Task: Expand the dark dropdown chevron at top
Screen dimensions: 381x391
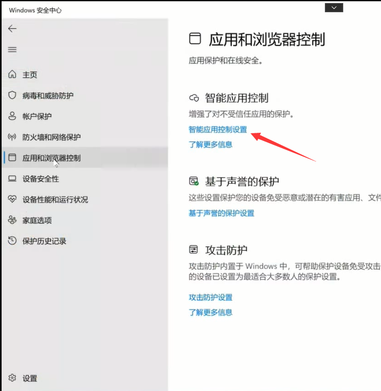Action: pos(334,8)
